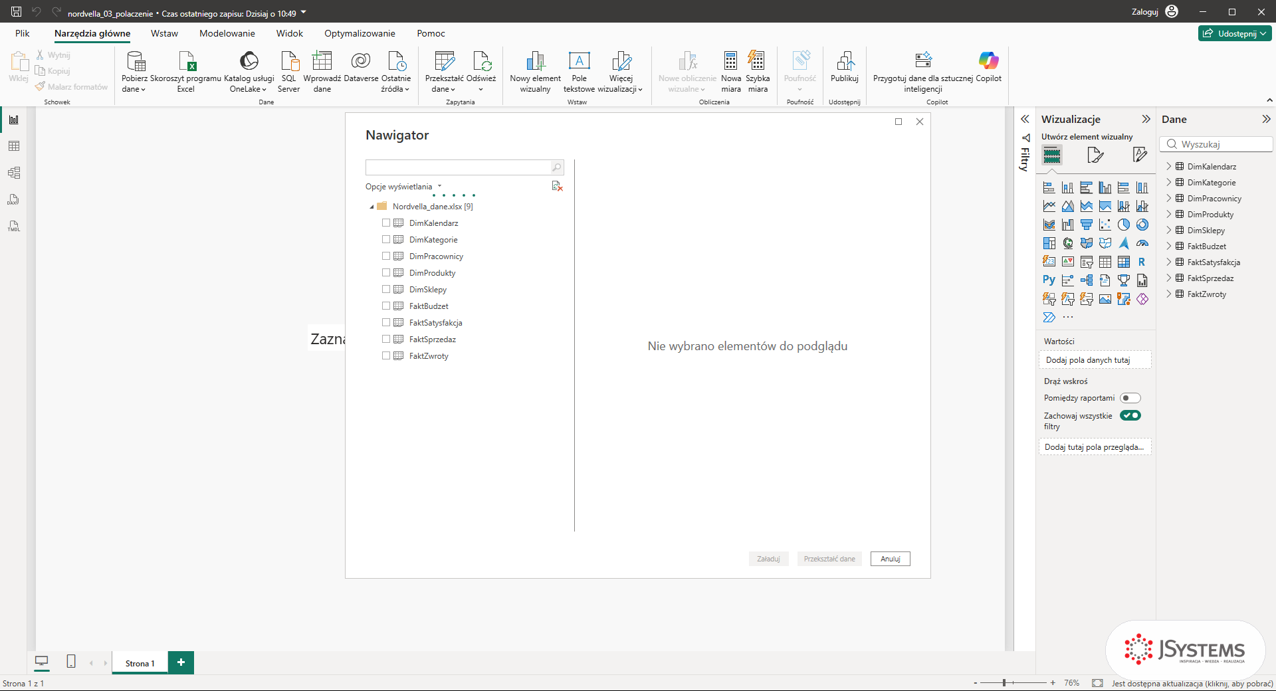Screen dimensions: 1276x691
Task: Check the DimProdukty table checkbox
Action: point(386,272)
